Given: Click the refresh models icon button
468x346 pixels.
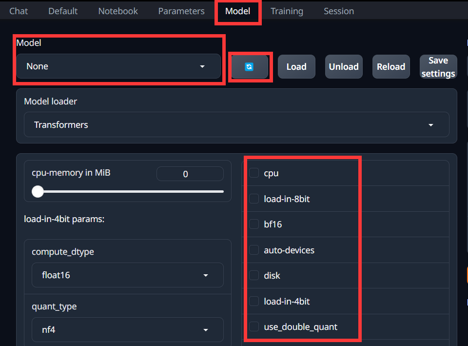Looking at the screenshot, I should (249, 67).
